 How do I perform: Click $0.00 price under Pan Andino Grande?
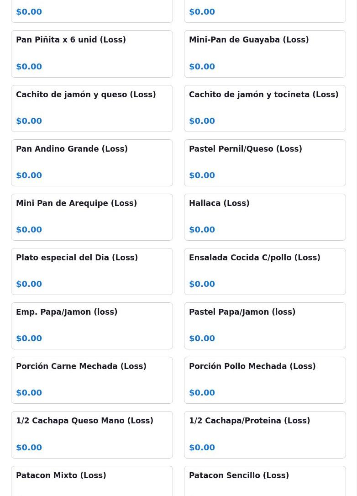29,175
